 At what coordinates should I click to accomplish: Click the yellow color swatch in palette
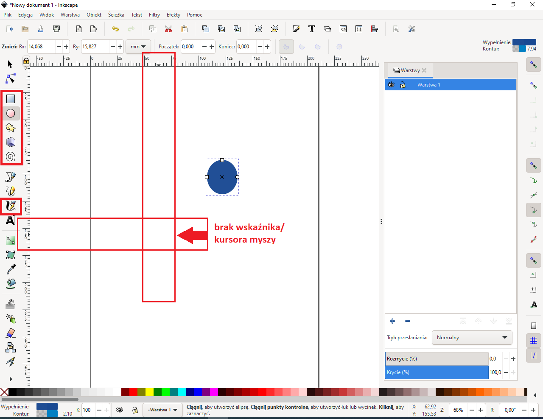(x=149, y=392)
